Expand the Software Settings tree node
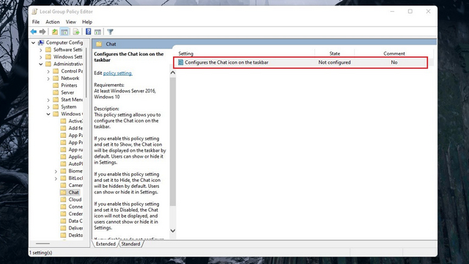 [41, 50]
